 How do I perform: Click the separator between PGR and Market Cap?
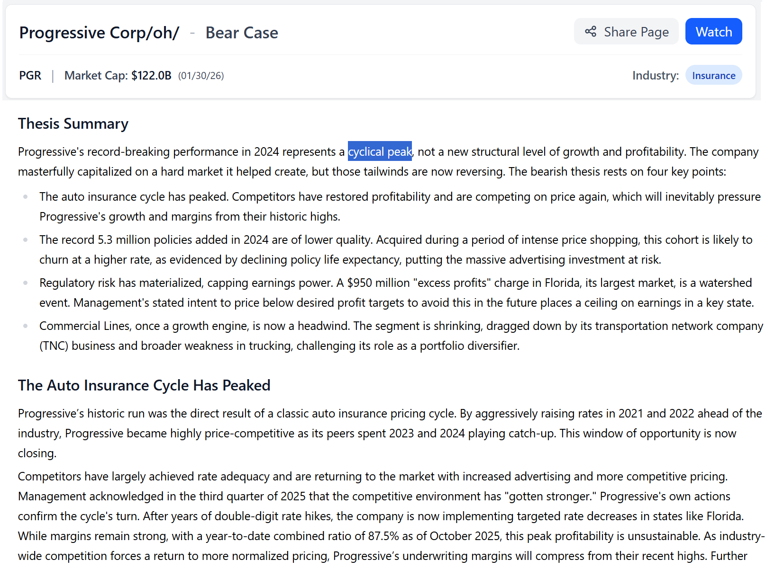coord(53,75)
